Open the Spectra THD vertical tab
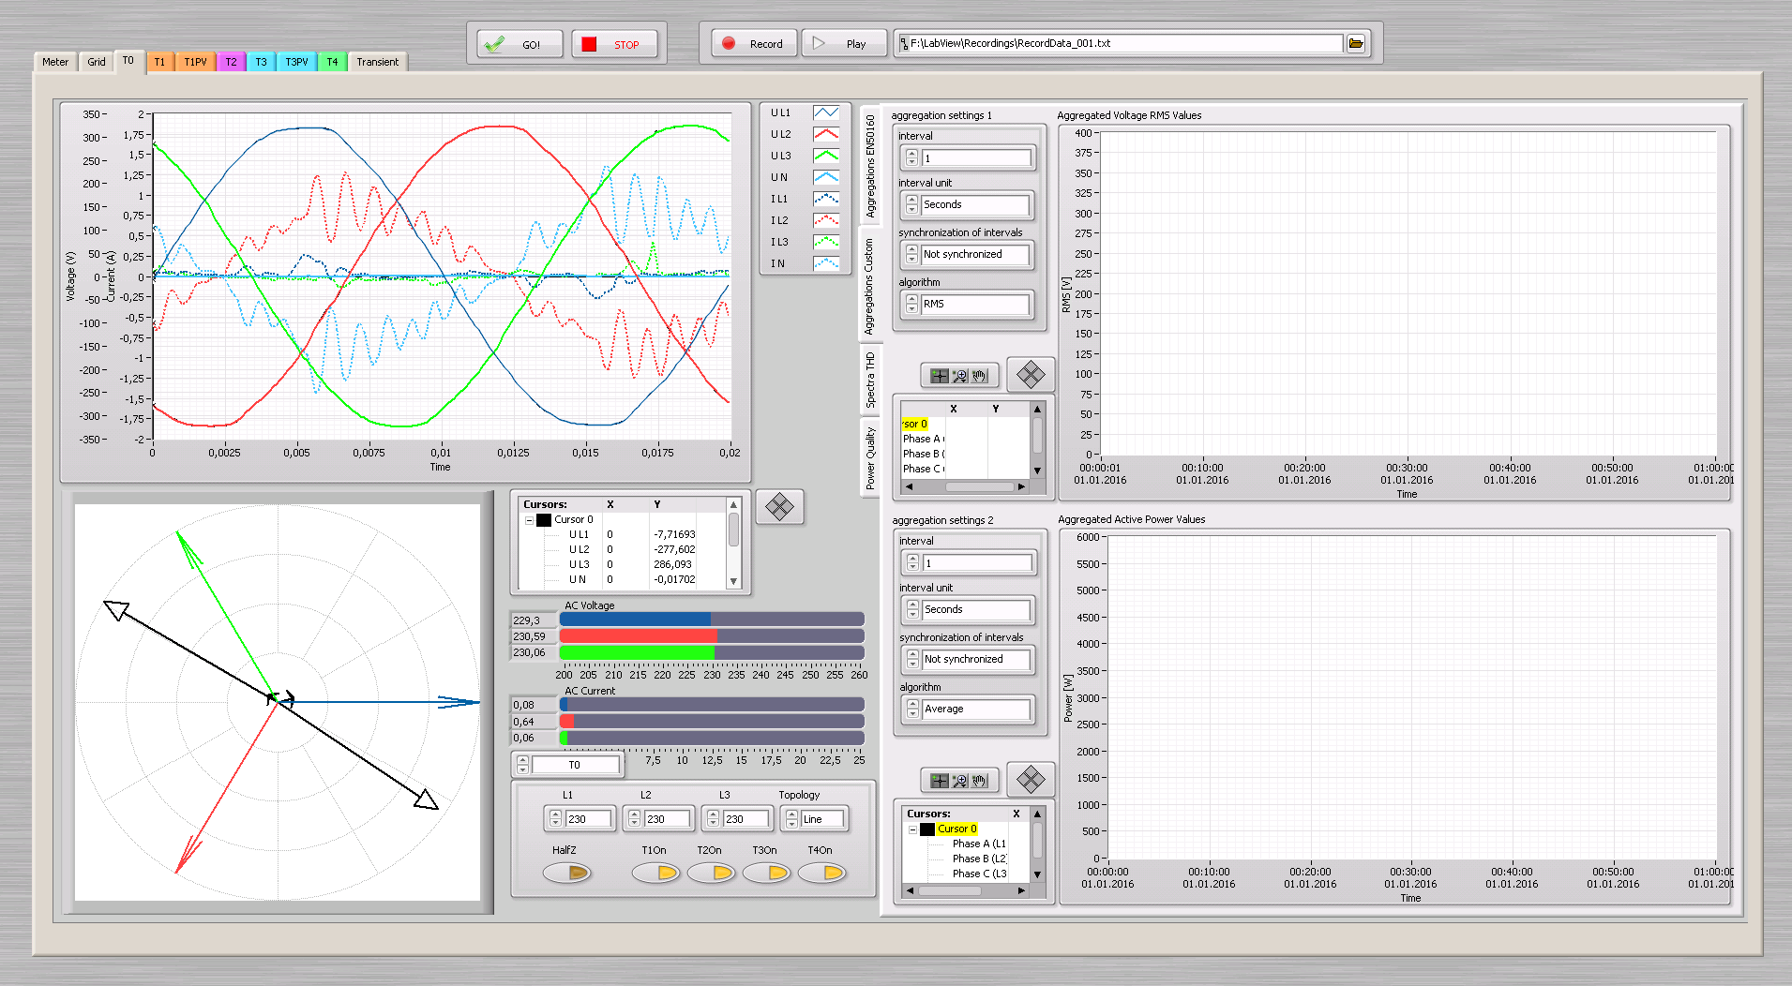Image resolution: width=1792 pixels, height=986 pixels. tap(870, 379)
